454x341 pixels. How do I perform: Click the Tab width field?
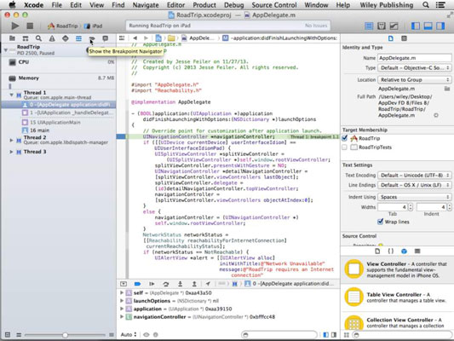point(393,207)
